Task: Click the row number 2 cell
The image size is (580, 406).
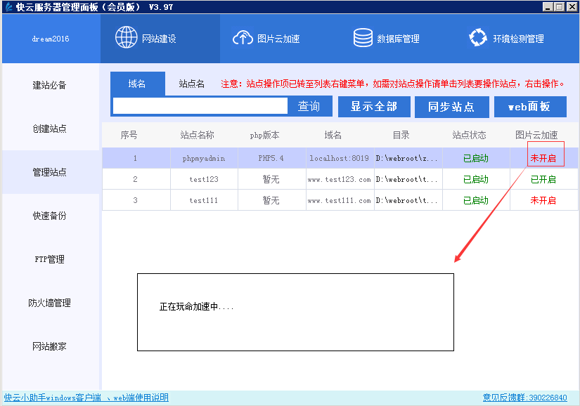Action: tap(136, 180)
